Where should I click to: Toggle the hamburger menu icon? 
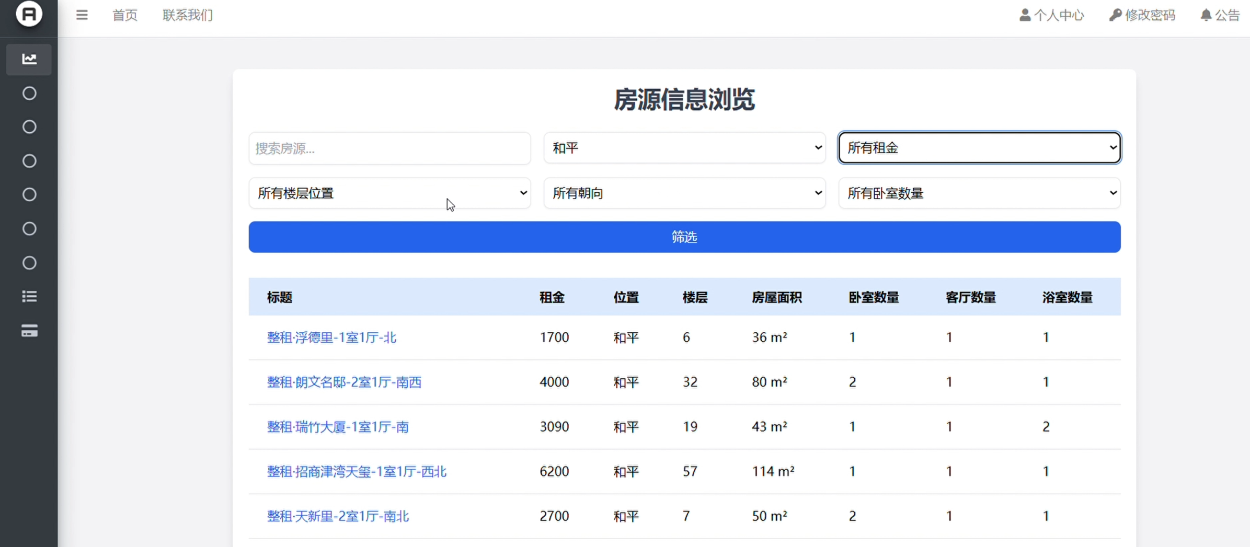82,15
